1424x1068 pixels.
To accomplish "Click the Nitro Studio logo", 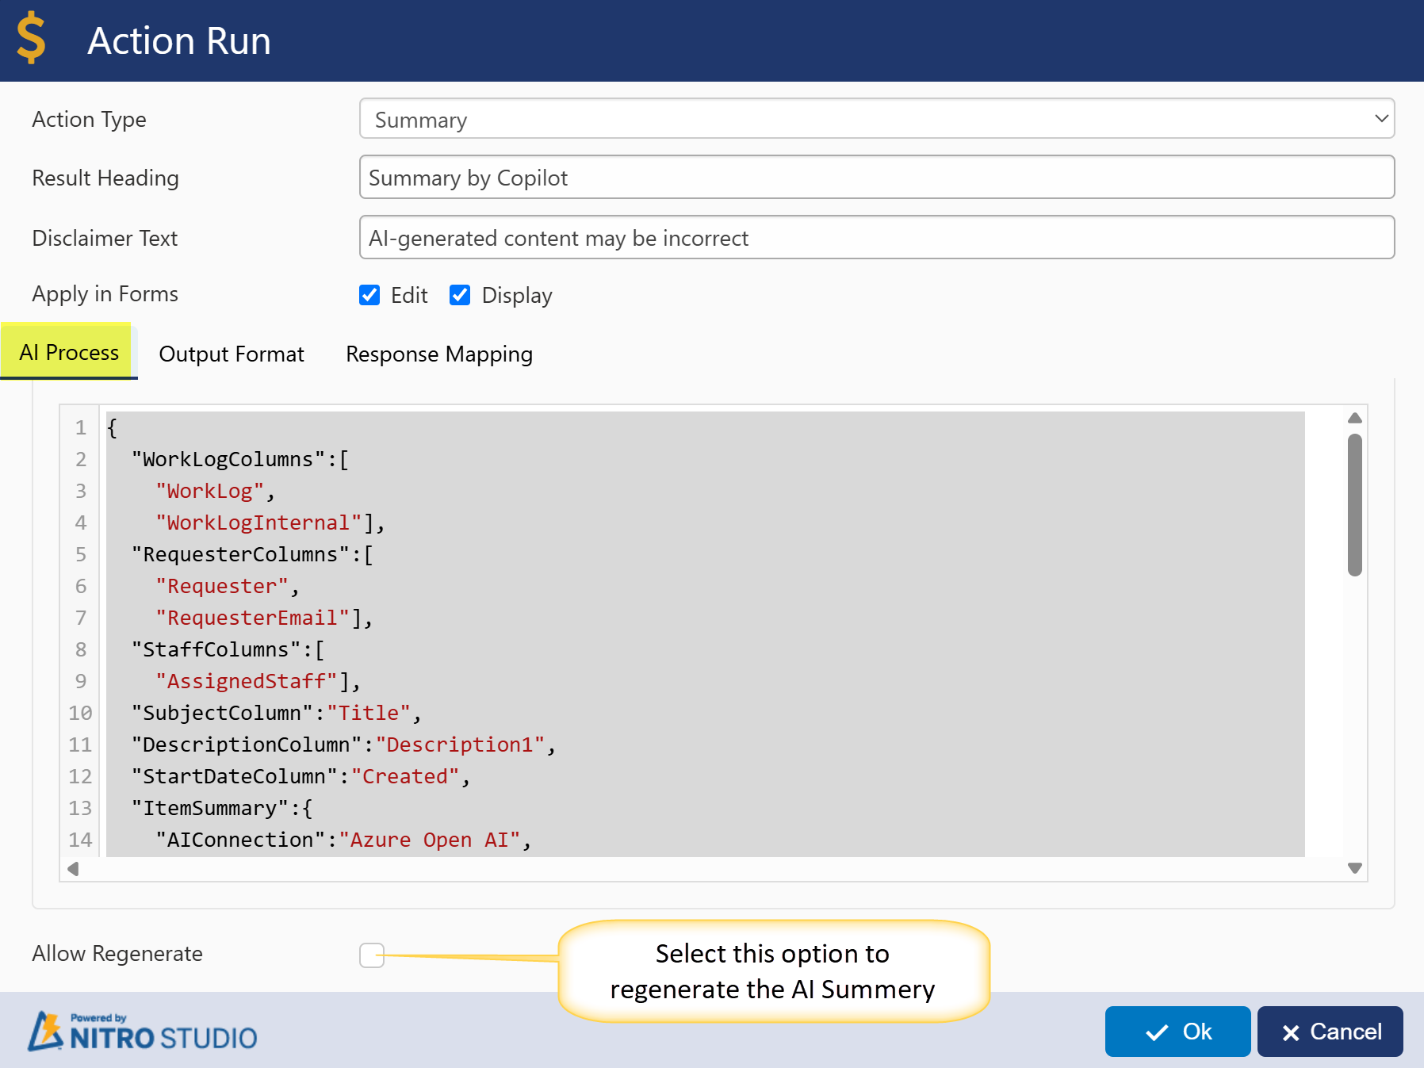I will pyautogui.click(x=143, y=1032).
